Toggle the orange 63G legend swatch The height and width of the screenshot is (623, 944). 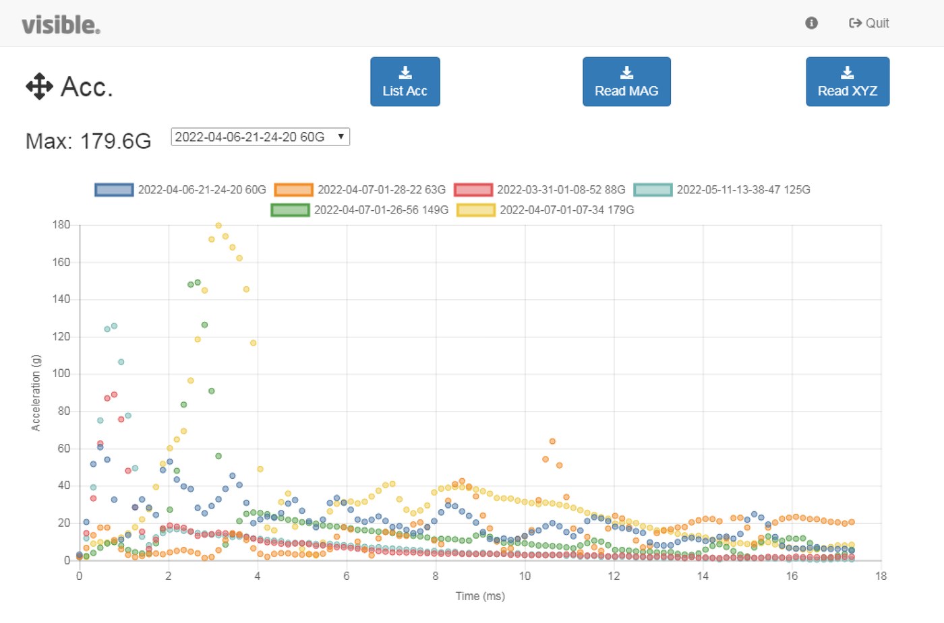tap(293, 190)
